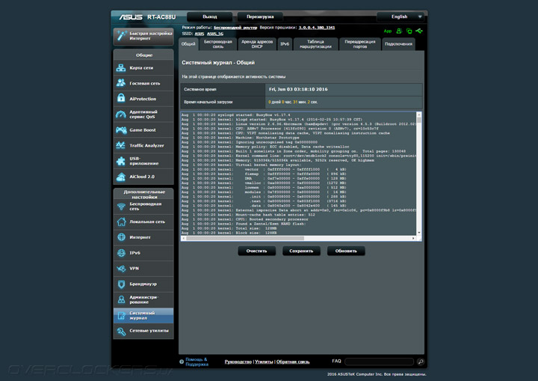Open Quick Internet Setup wand icon
Viewport: 538px width, 381px height.
121,35
